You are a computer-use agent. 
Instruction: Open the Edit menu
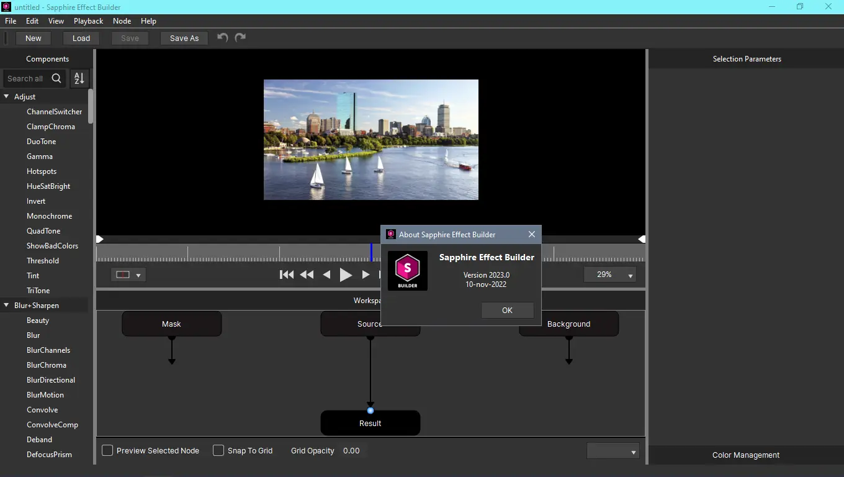click(x=32, y=21)
